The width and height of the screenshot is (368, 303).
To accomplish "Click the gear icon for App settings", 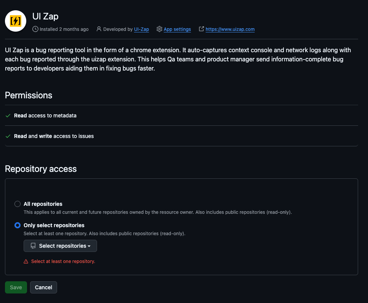I will pyautogui.click(x=159, y=29).
